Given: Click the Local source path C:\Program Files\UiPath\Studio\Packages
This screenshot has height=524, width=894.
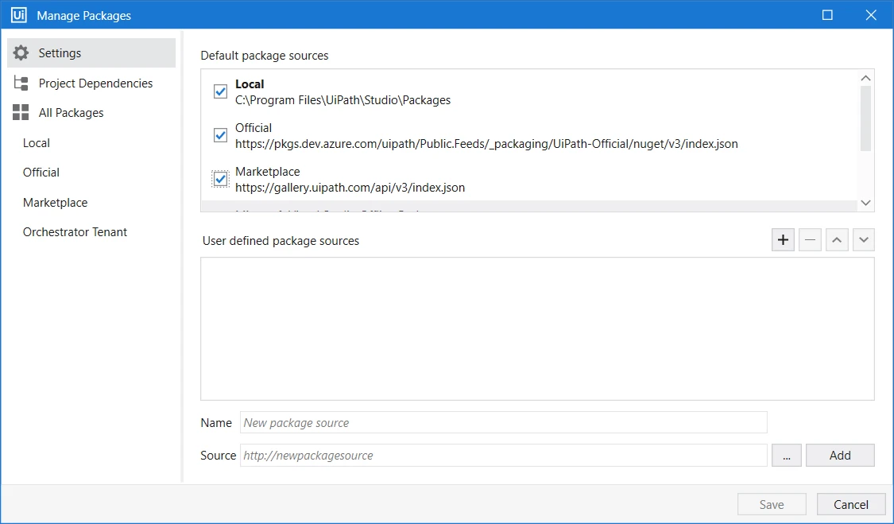Looking at the screenshot, I should 343,100.
